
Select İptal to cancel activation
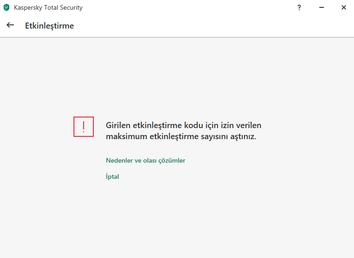[x=112, y=176]
